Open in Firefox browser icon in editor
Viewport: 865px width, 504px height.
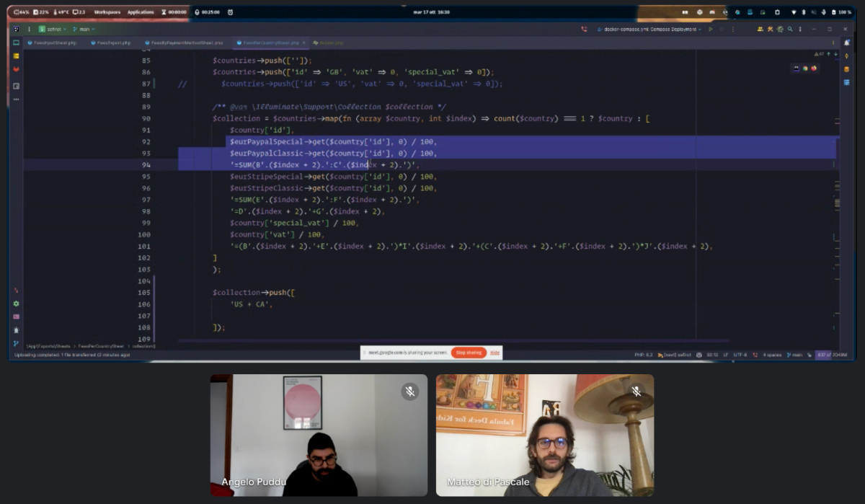(814, 68)
